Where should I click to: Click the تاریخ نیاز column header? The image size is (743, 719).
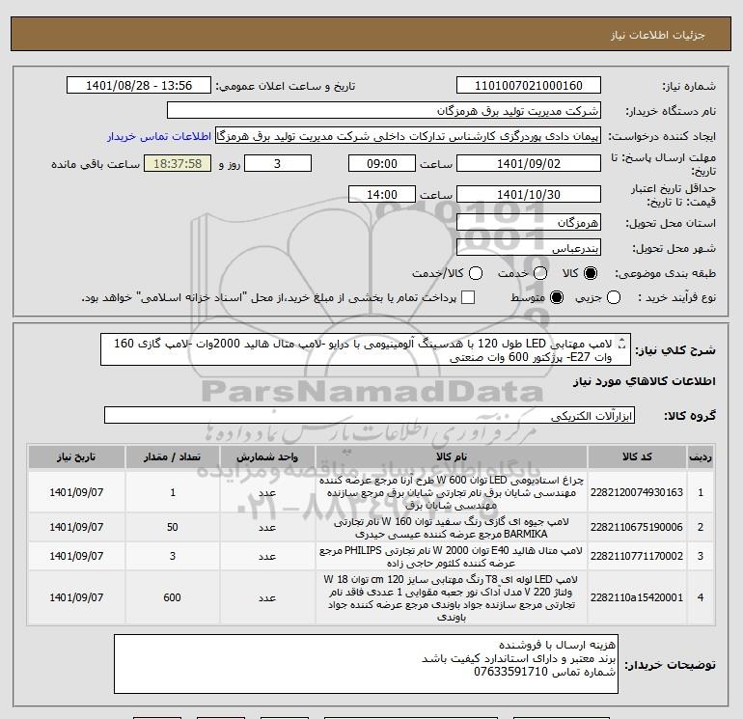tap(76, 456)
